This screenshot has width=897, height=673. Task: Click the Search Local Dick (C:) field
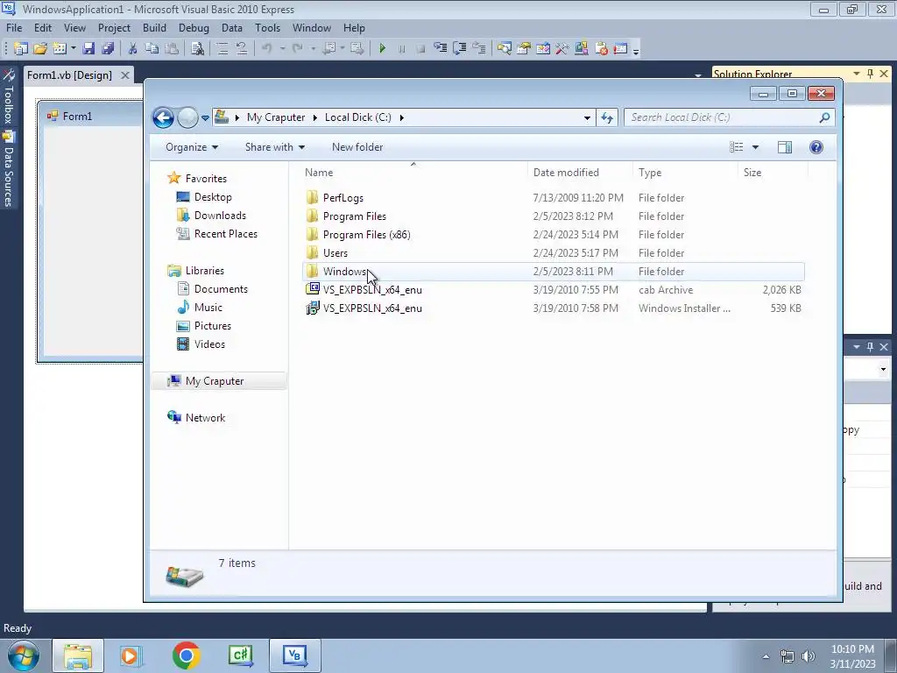pos(730,117)
